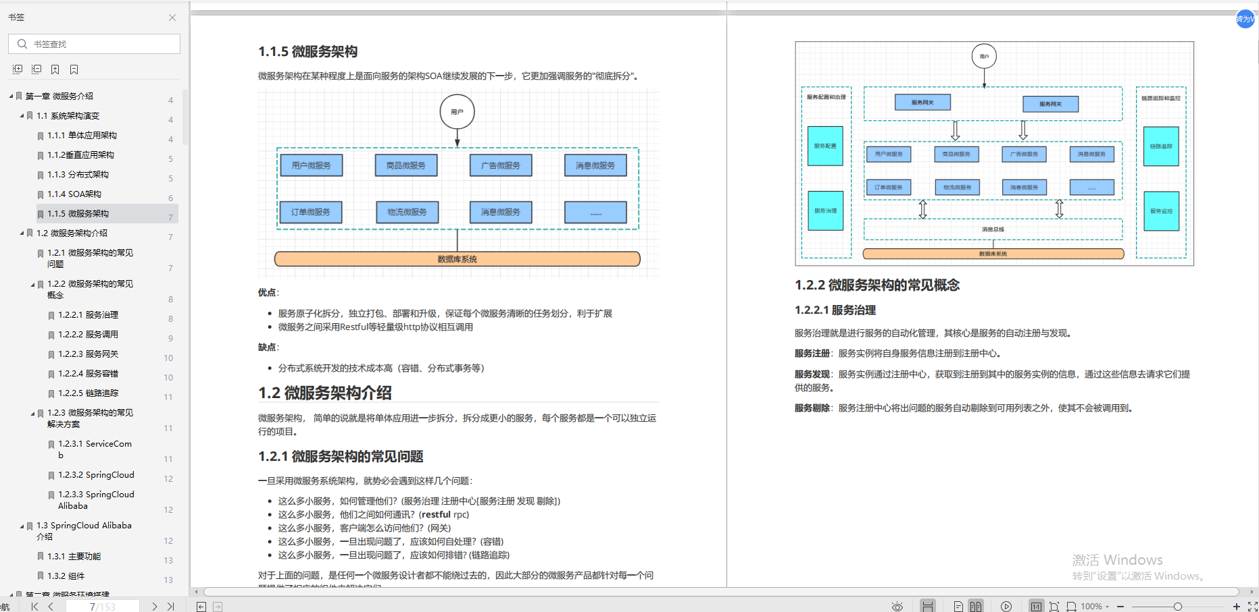The height and width of the screenshot is (612, 1259).
Task: Click heading 1.2.2.1 服务治理 on right page
Action: [x=835, y=310]
